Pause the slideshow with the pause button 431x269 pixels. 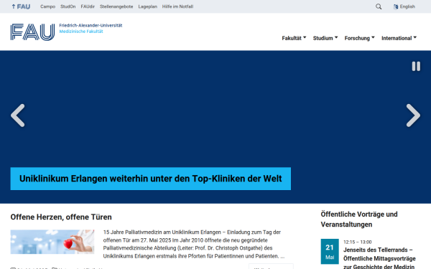pos(416,66)
